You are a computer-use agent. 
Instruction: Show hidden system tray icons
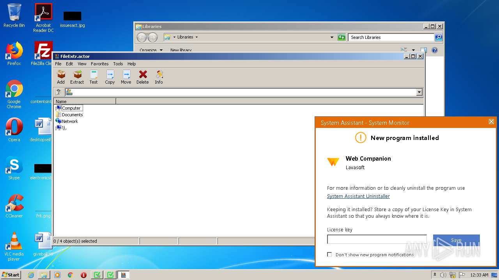click(x=435, y=275)
